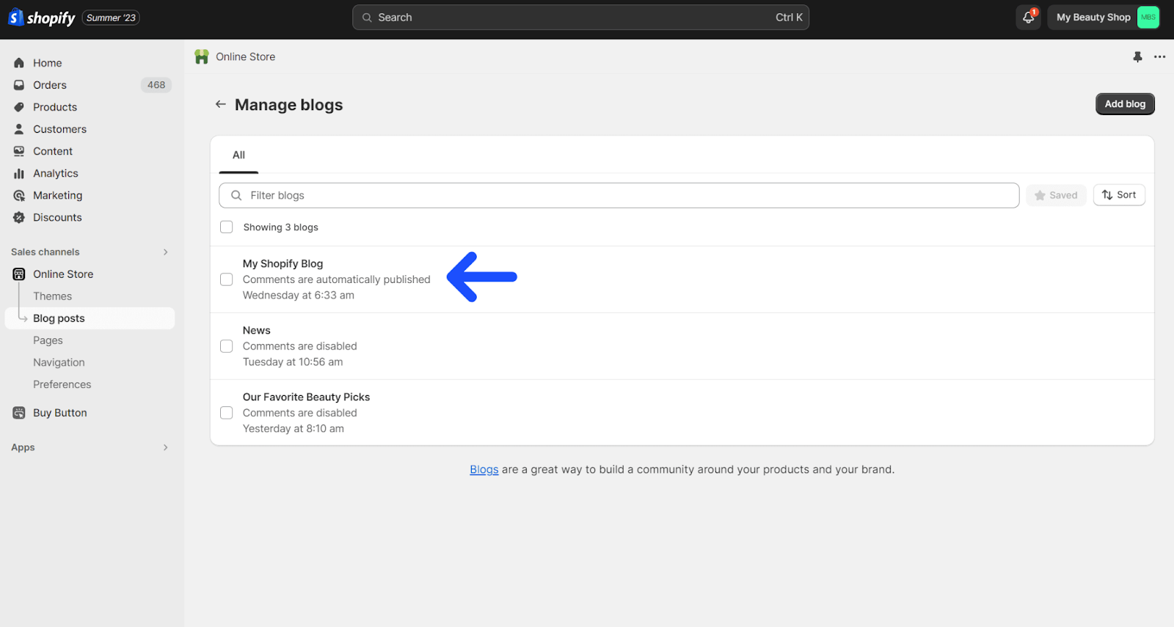Open the notifications bell

[1028, 18]
